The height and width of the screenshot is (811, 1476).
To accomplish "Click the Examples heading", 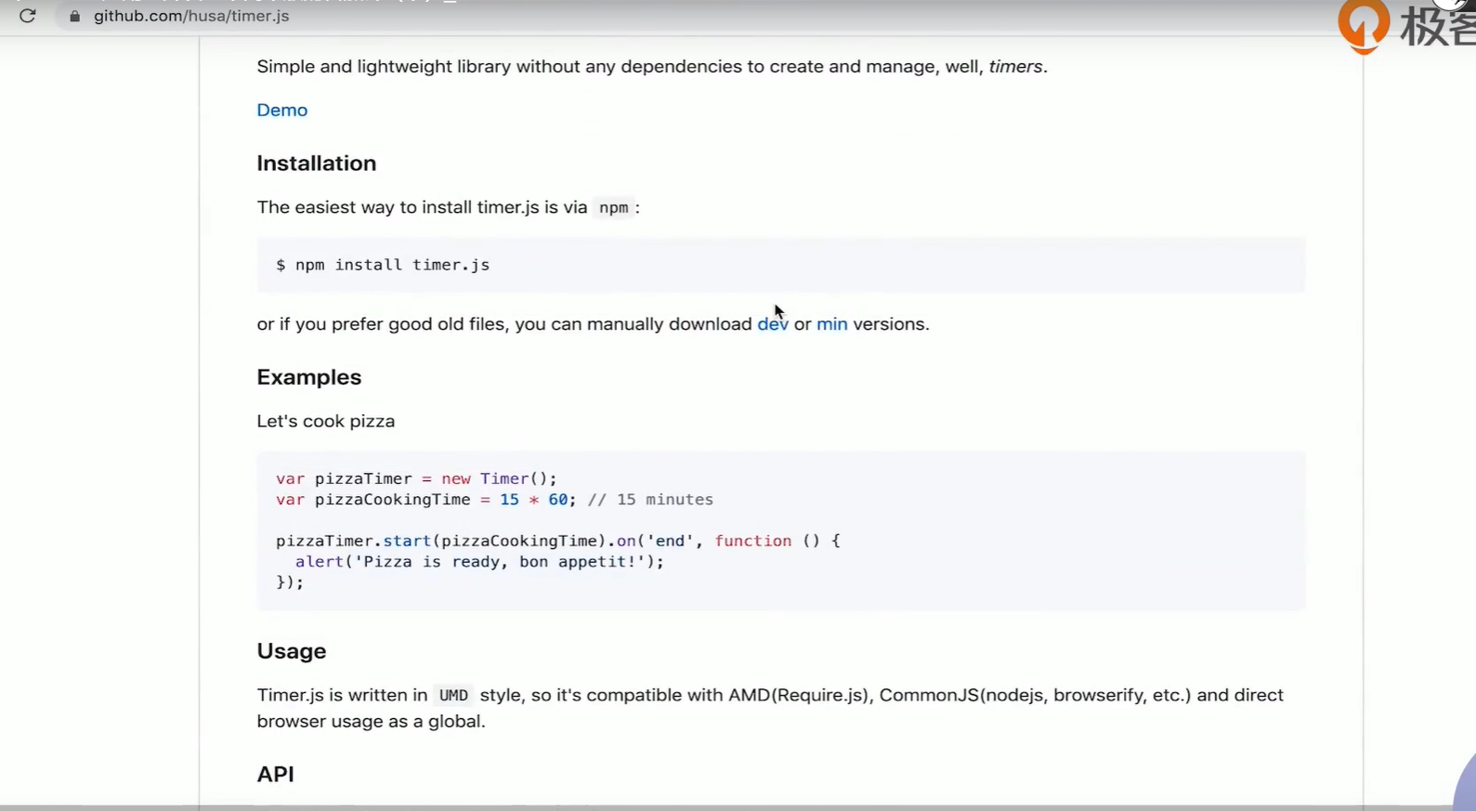I will 308,377.
